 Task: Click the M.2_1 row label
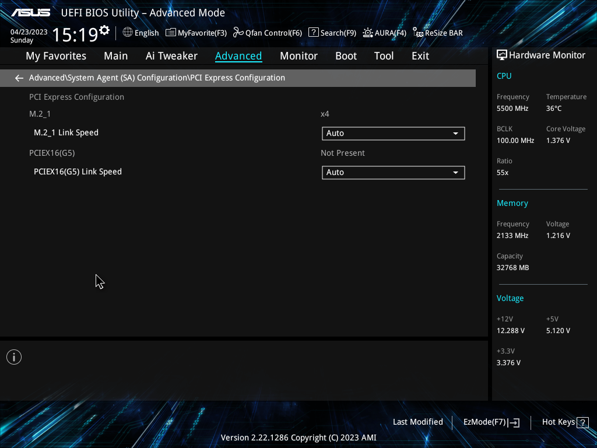(x=40, y=114)
